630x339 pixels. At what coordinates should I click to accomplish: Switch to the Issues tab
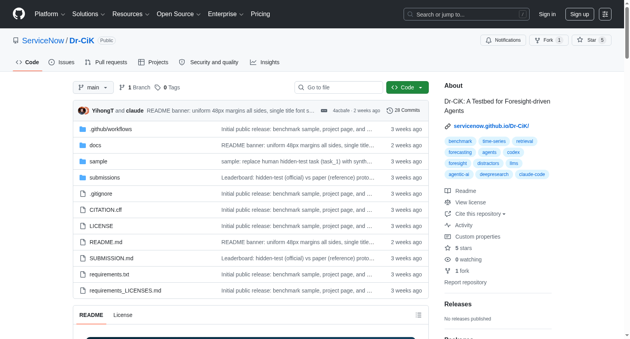[x=61, y=62]
